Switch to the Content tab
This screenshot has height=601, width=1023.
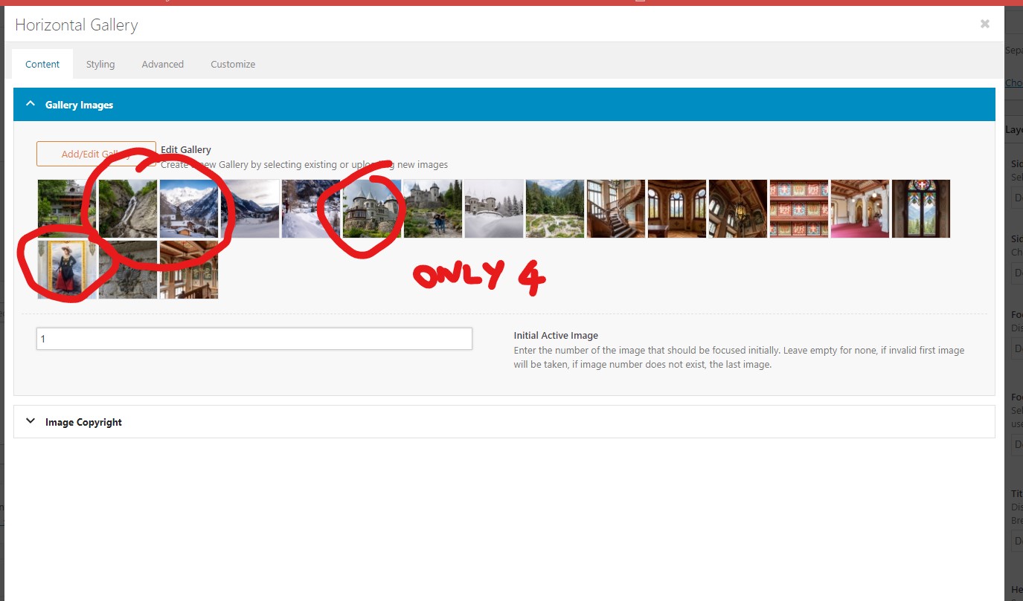coord(42,64)
